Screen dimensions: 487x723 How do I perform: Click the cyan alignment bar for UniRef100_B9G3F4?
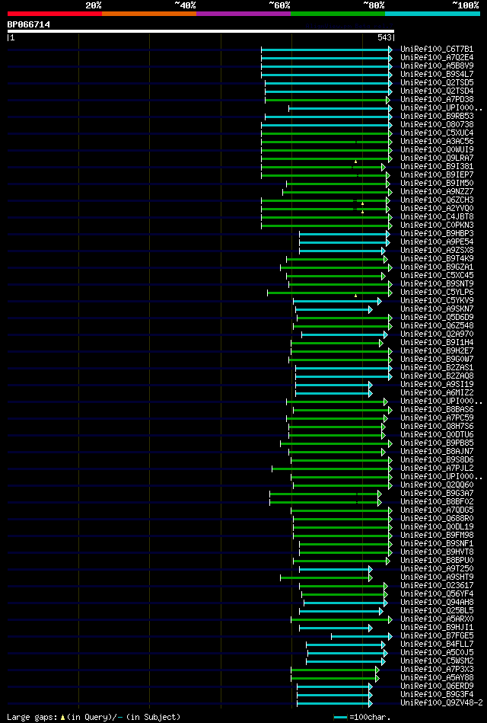(x=335, y=694)
